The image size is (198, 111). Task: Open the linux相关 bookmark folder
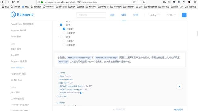tap(116, 7)
